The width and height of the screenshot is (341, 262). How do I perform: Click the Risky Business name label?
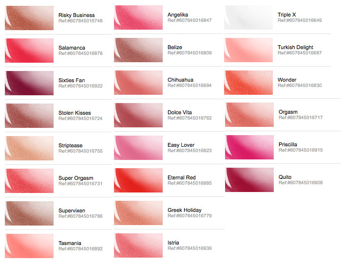(x=76, y=15)
